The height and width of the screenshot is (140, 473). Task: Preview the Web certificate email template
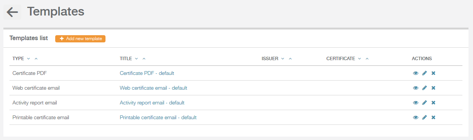[416, 88]
